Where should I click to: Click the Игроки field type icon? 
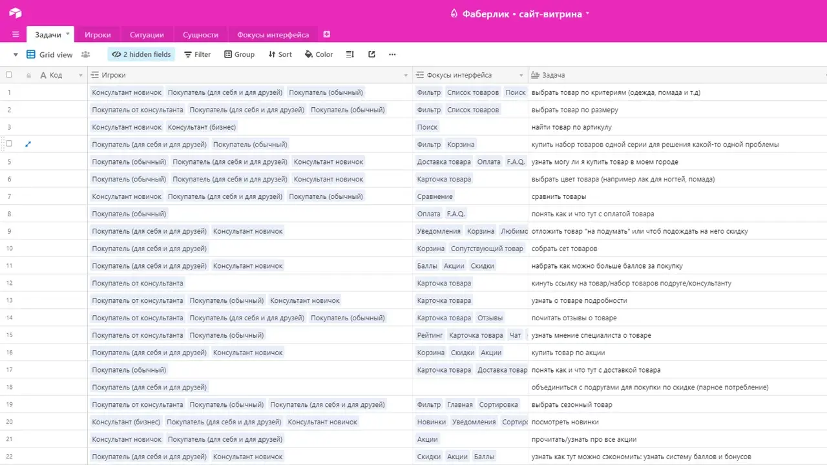pyautogui.click(x=95, y=75)
